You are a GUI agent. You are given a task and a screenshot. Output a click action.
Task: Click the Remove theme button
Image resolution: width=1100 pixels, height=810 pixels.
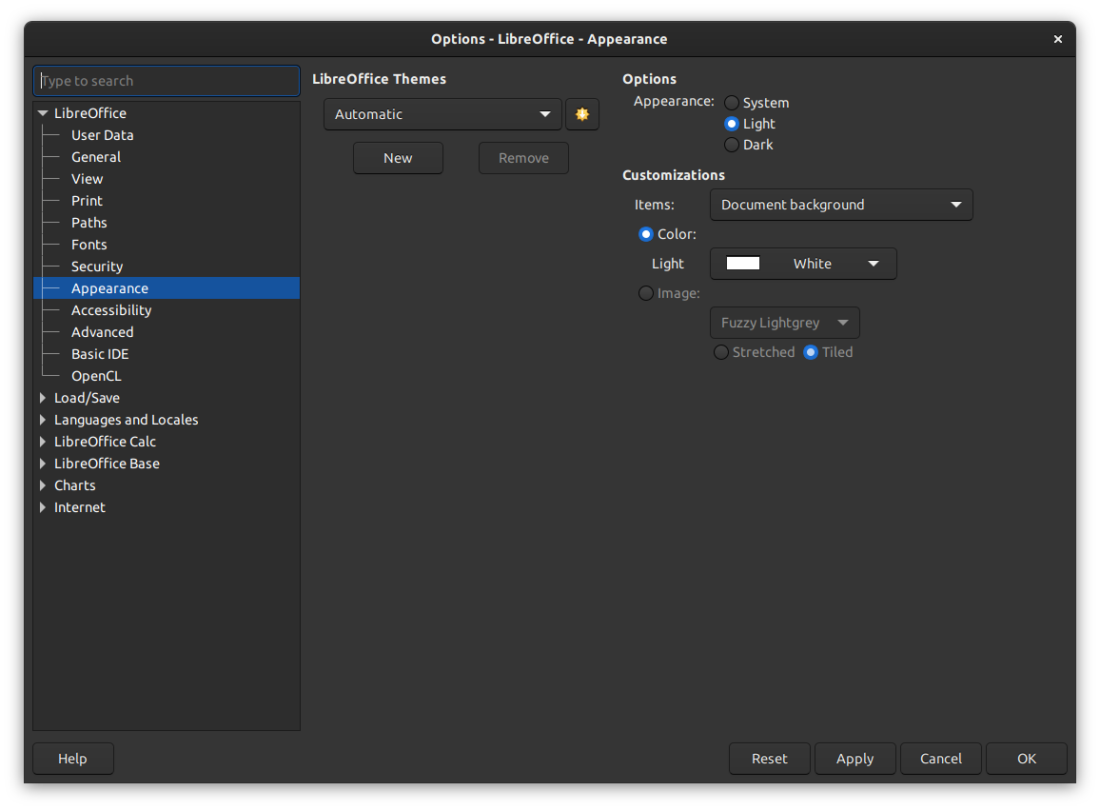[x=523, y=158]
